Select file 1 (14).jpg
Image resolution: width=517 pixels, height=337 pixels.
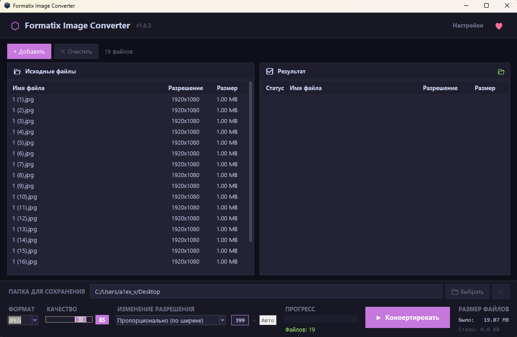click(129, 240)
